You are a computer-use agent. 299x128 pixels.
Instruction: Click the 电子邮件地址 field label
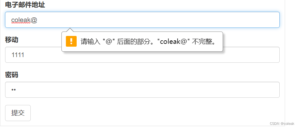(x=25, y=5)
